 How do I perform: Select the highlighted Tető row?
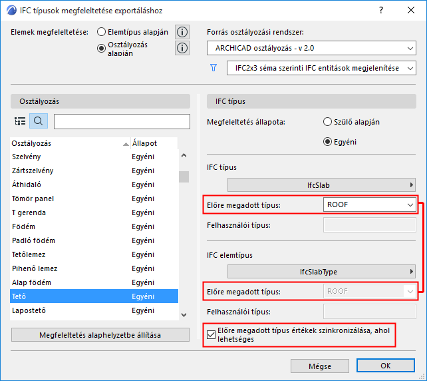pyautogui.click(x=94, y=296)
